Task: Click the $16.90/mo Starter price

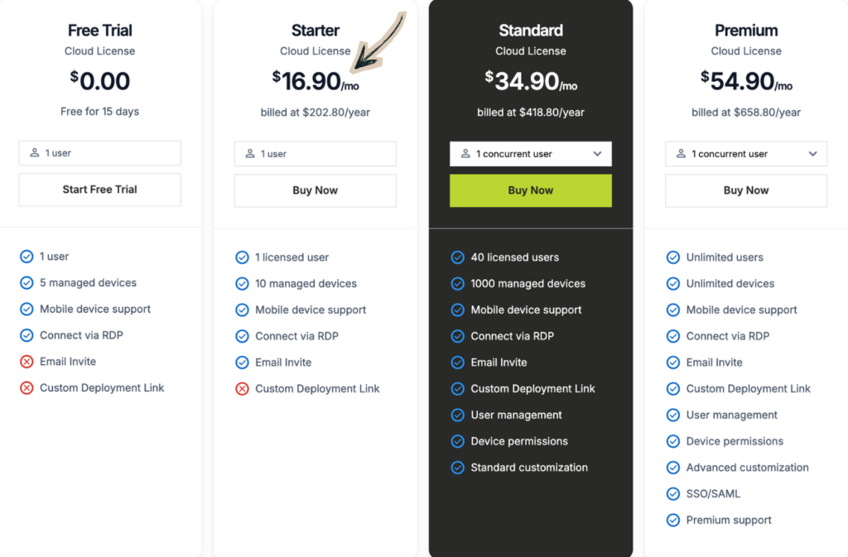Action: click(x=315, y=79)
